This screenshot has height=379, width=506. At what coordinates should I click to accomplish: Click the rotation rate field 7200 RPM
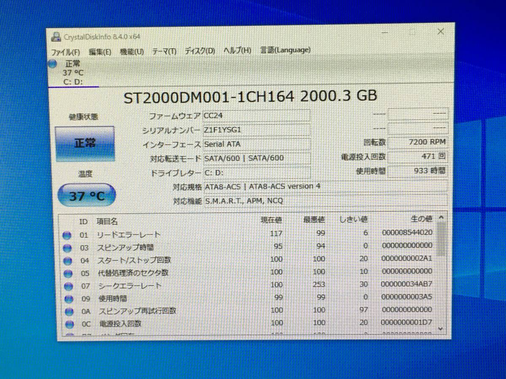point(417,142)
